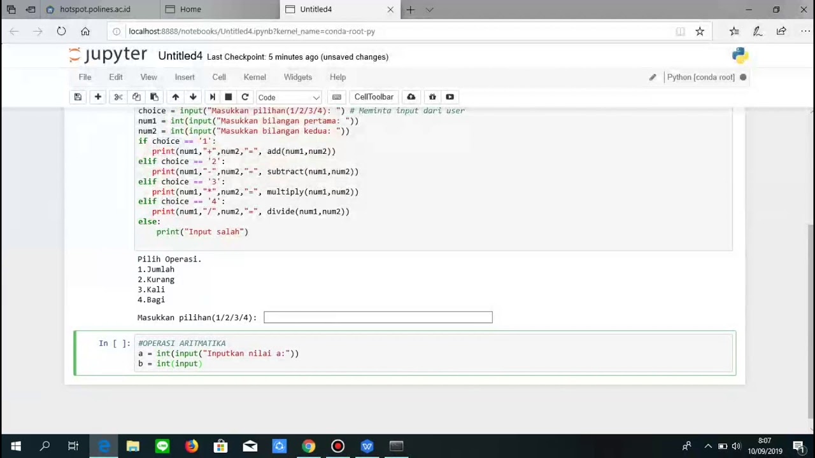
Task: Click the browser address bar URL
Action: 252,31
